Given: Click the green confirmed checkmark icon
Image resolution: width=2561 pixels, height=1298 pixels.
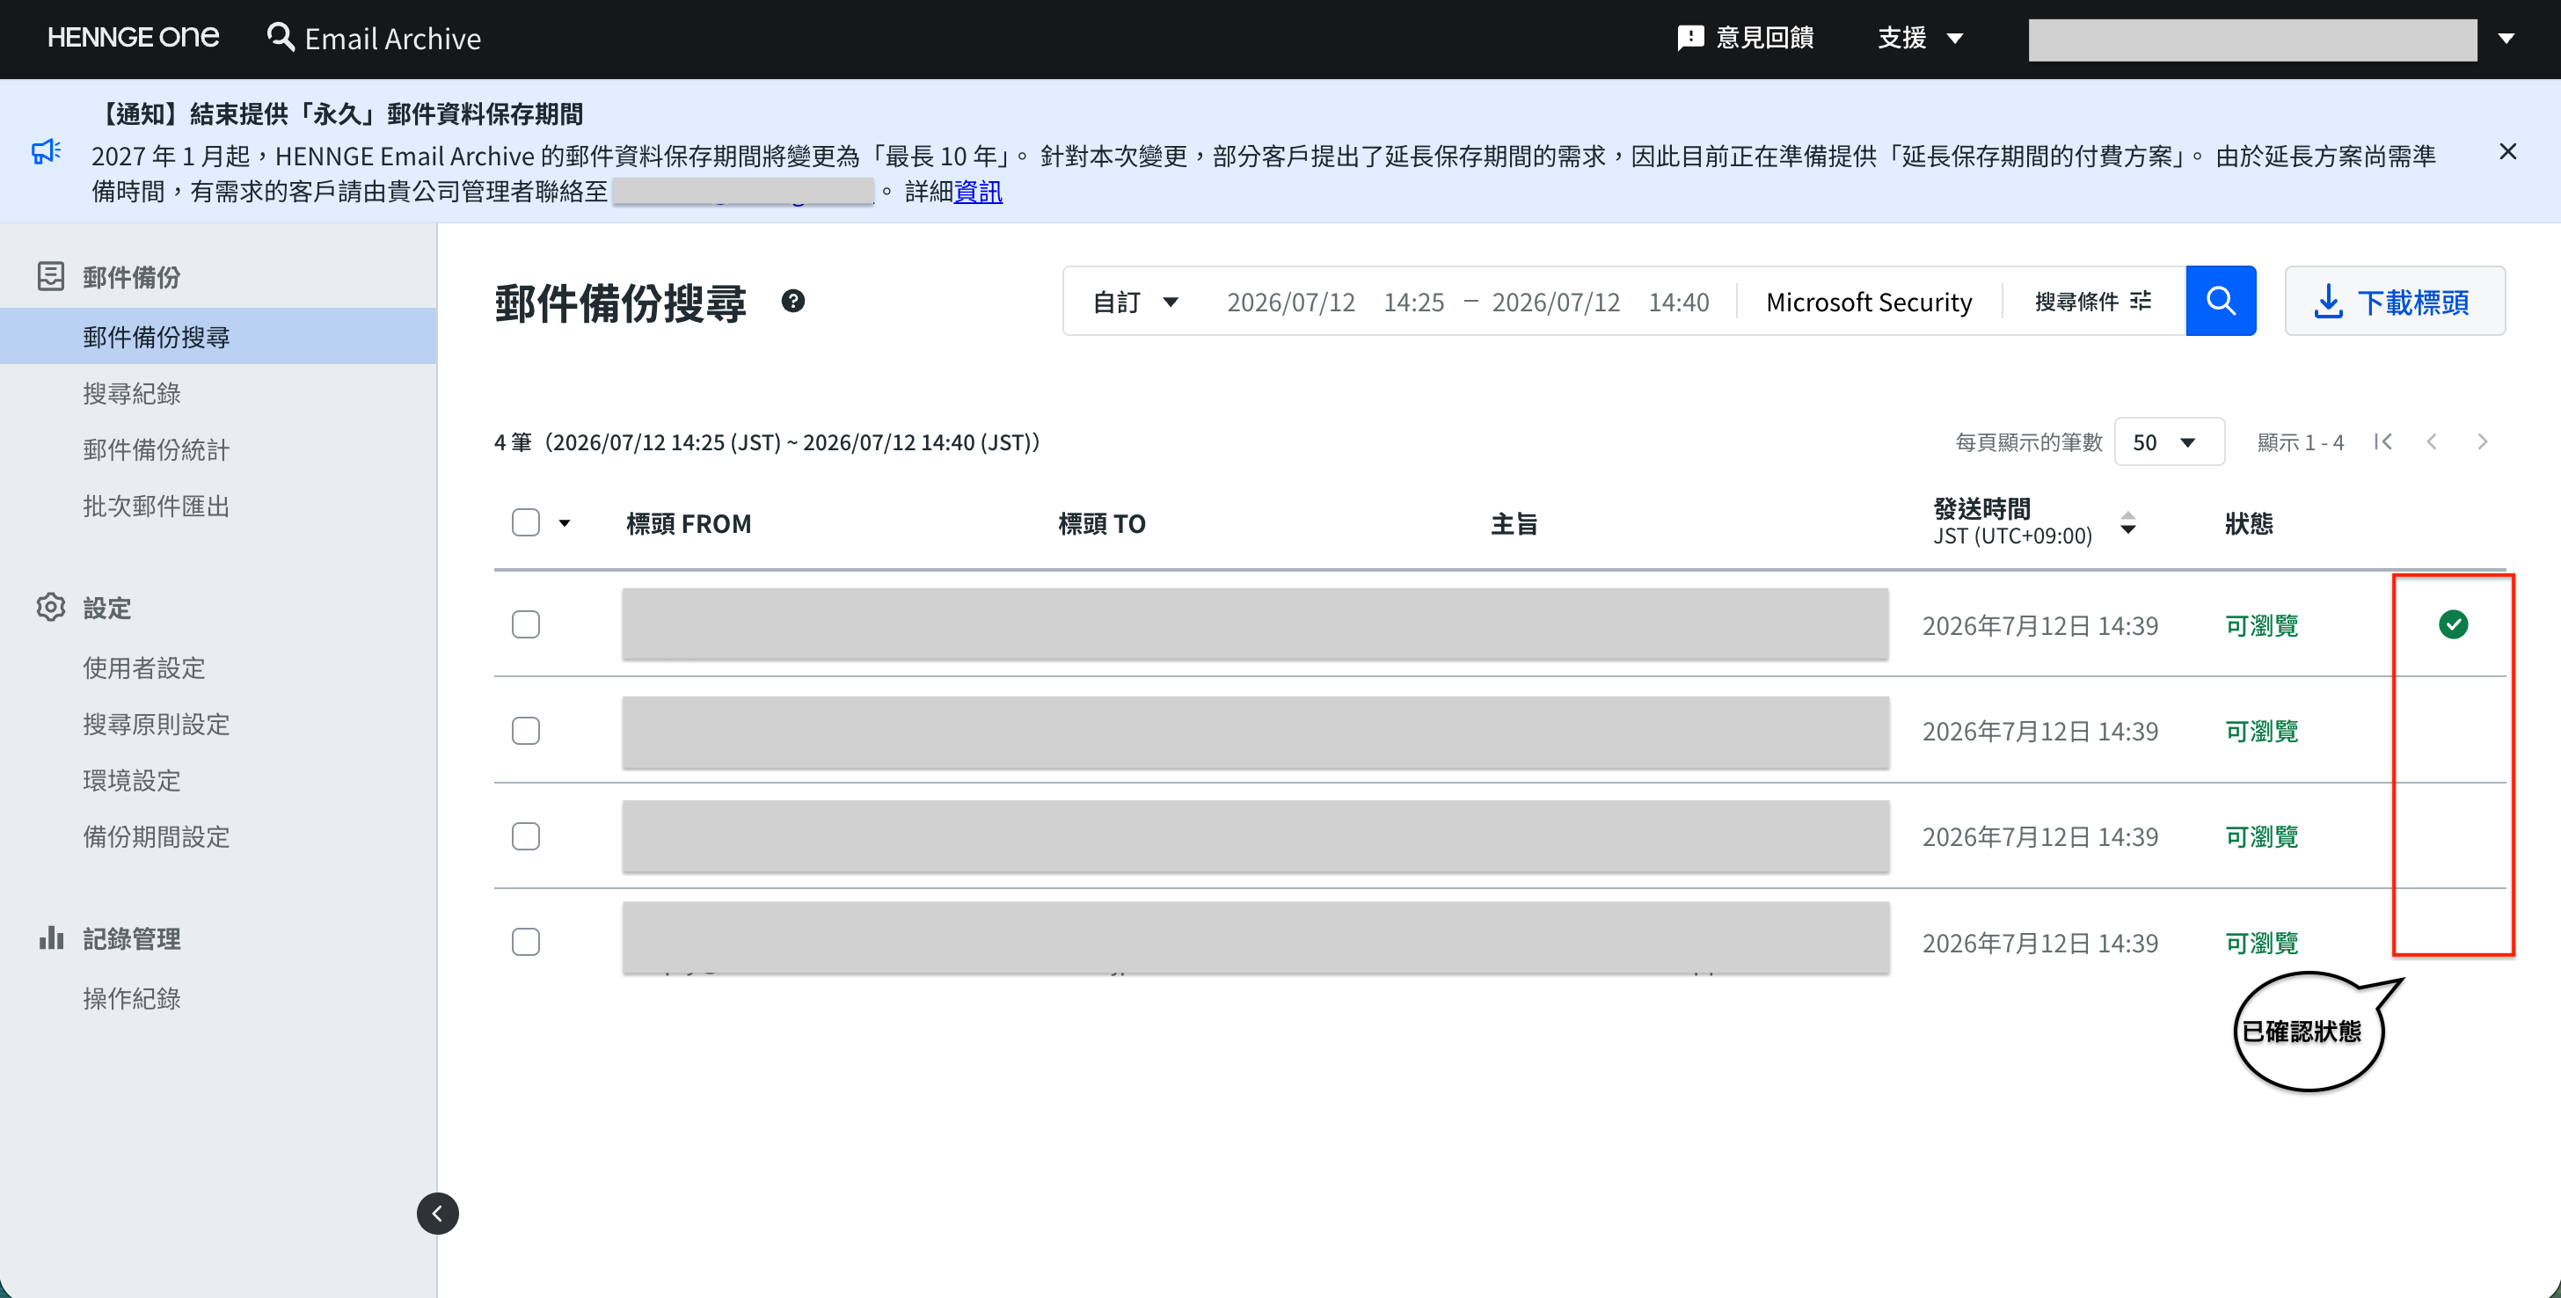Looking at the screenshot, I should point(2453,624).
